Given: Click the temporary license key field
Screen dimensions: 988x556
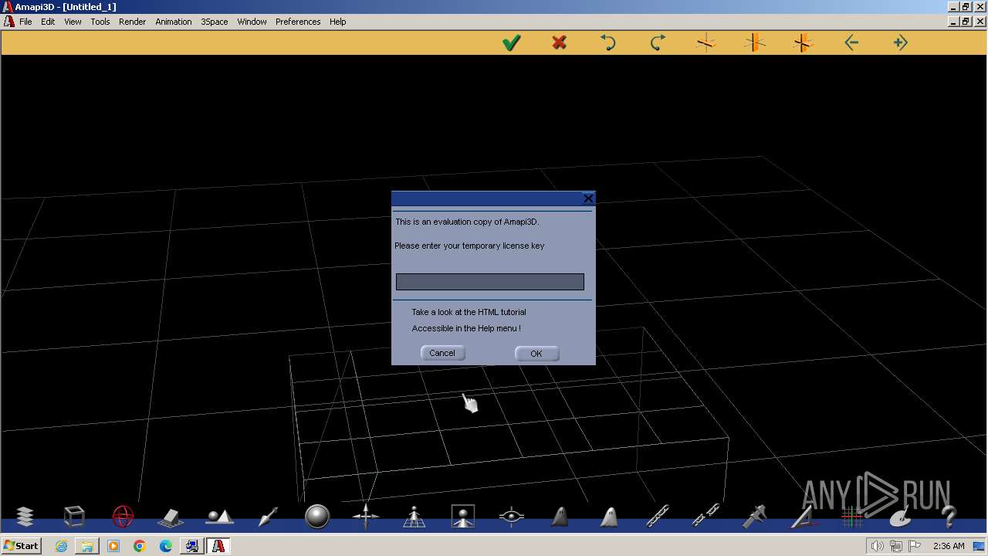Looking at the screenshot, I should [490, 282].
